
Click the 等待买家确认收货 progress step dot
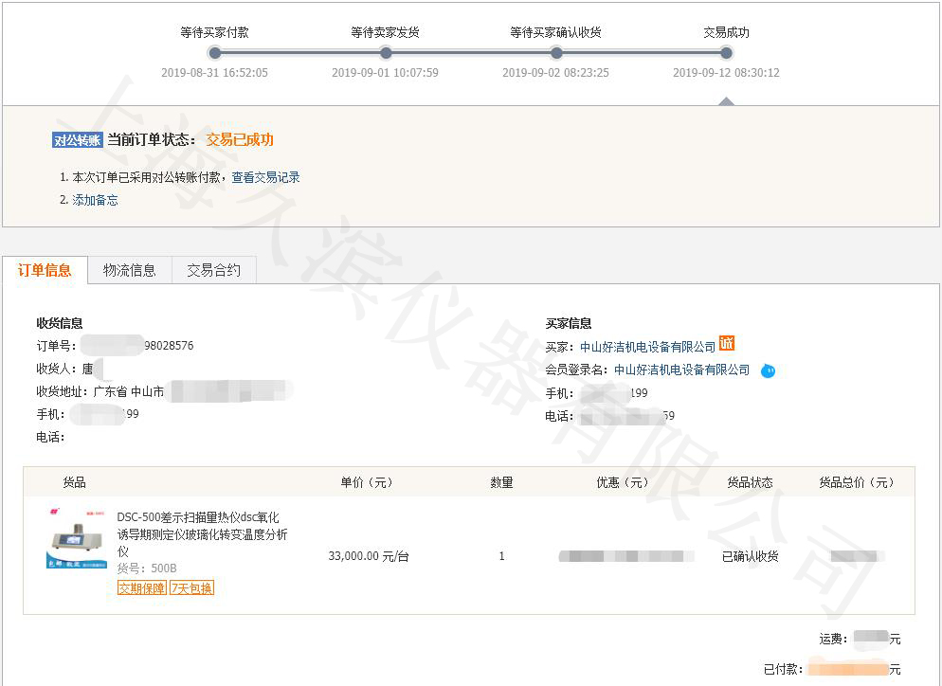[x=556, y=53]
